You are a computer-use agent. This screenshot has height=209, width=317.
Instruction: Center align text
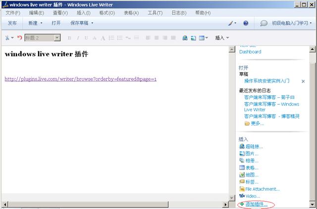(157, 38)
